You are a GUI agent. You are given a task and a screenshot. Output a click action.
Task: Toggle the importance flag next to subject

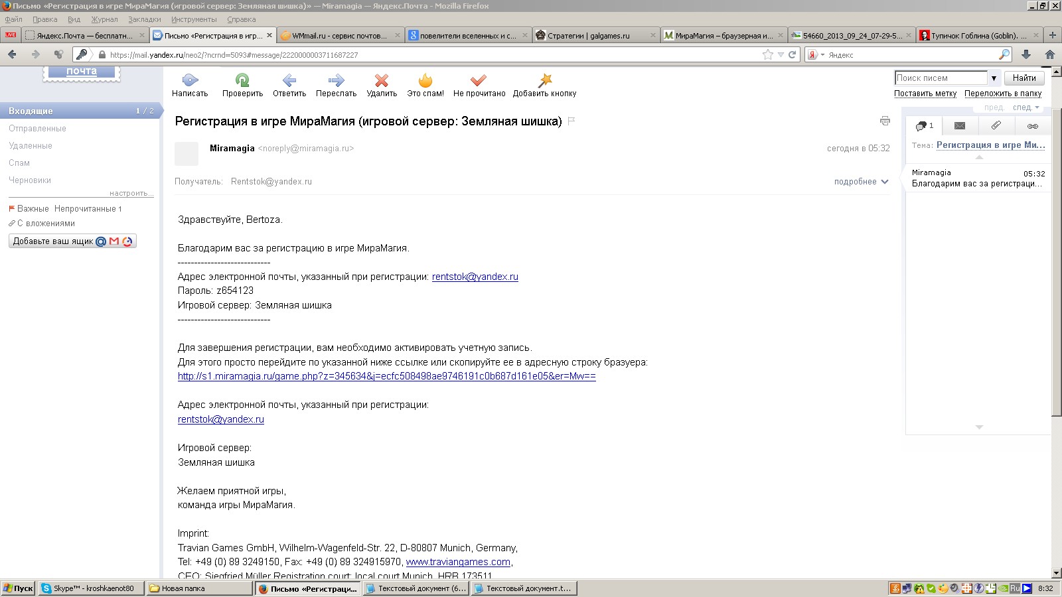(571, 121)
